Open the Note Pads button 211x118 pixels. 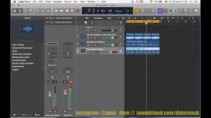pyautogui.click(x=186, y=11)
